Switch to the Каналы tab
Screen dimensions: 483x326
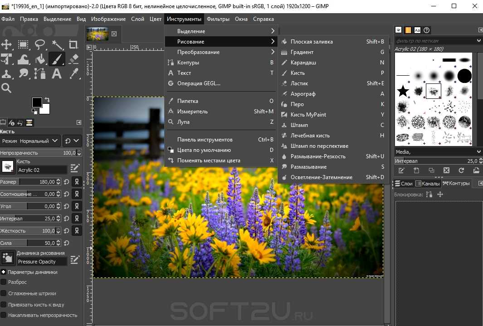click(x=428, y=184)
